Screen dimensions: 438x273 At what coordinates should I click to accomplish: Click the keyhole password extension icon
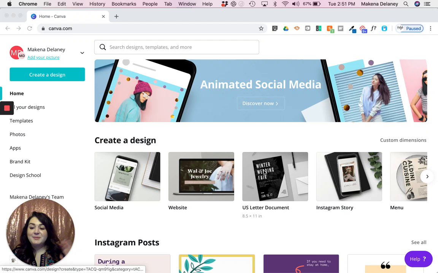275,28
